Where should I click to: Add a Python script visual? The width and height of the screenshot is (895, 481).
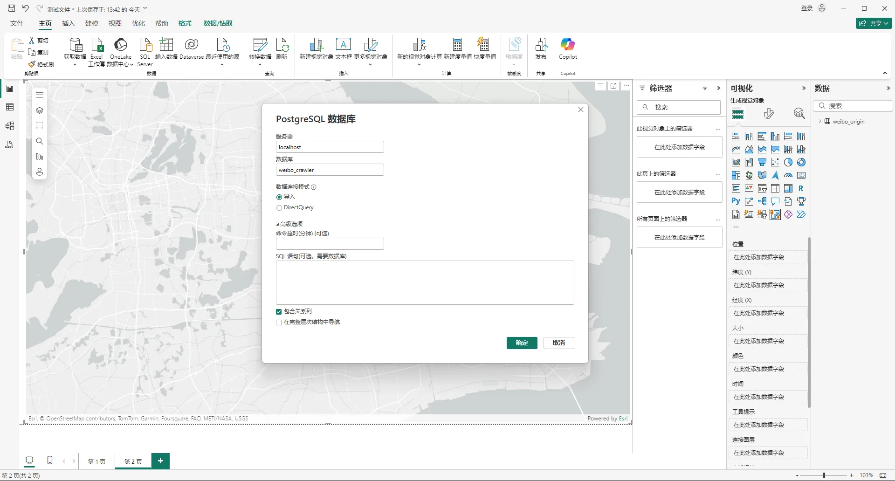pos(736,201)
